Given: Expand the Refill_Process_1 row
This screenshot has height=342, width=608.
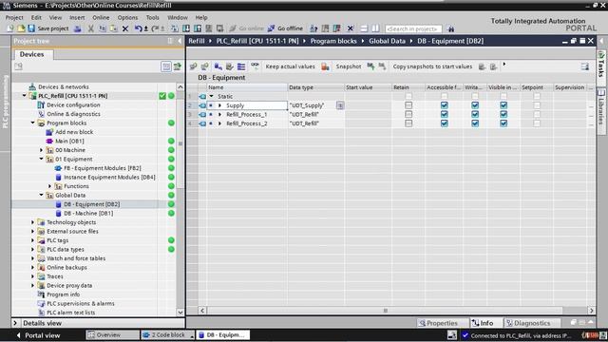Looking at the screenshot, I should tap(219, 114).
